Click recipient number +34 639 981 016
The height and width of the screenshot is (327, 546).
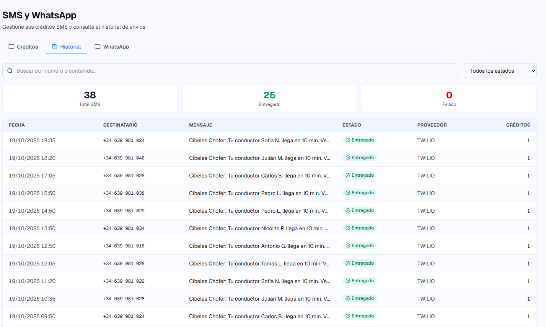[x=124, y=246]
